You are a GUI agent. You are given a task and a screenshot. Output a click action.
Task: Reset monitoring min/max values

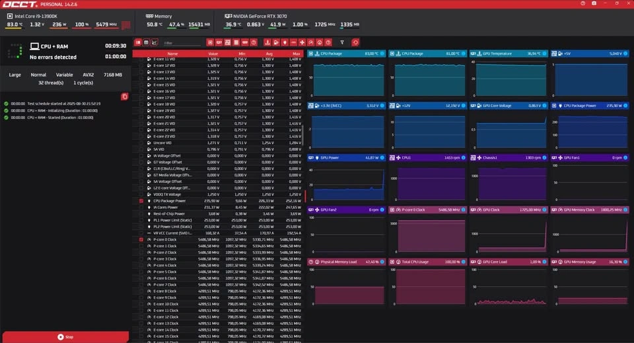(355, 42)
